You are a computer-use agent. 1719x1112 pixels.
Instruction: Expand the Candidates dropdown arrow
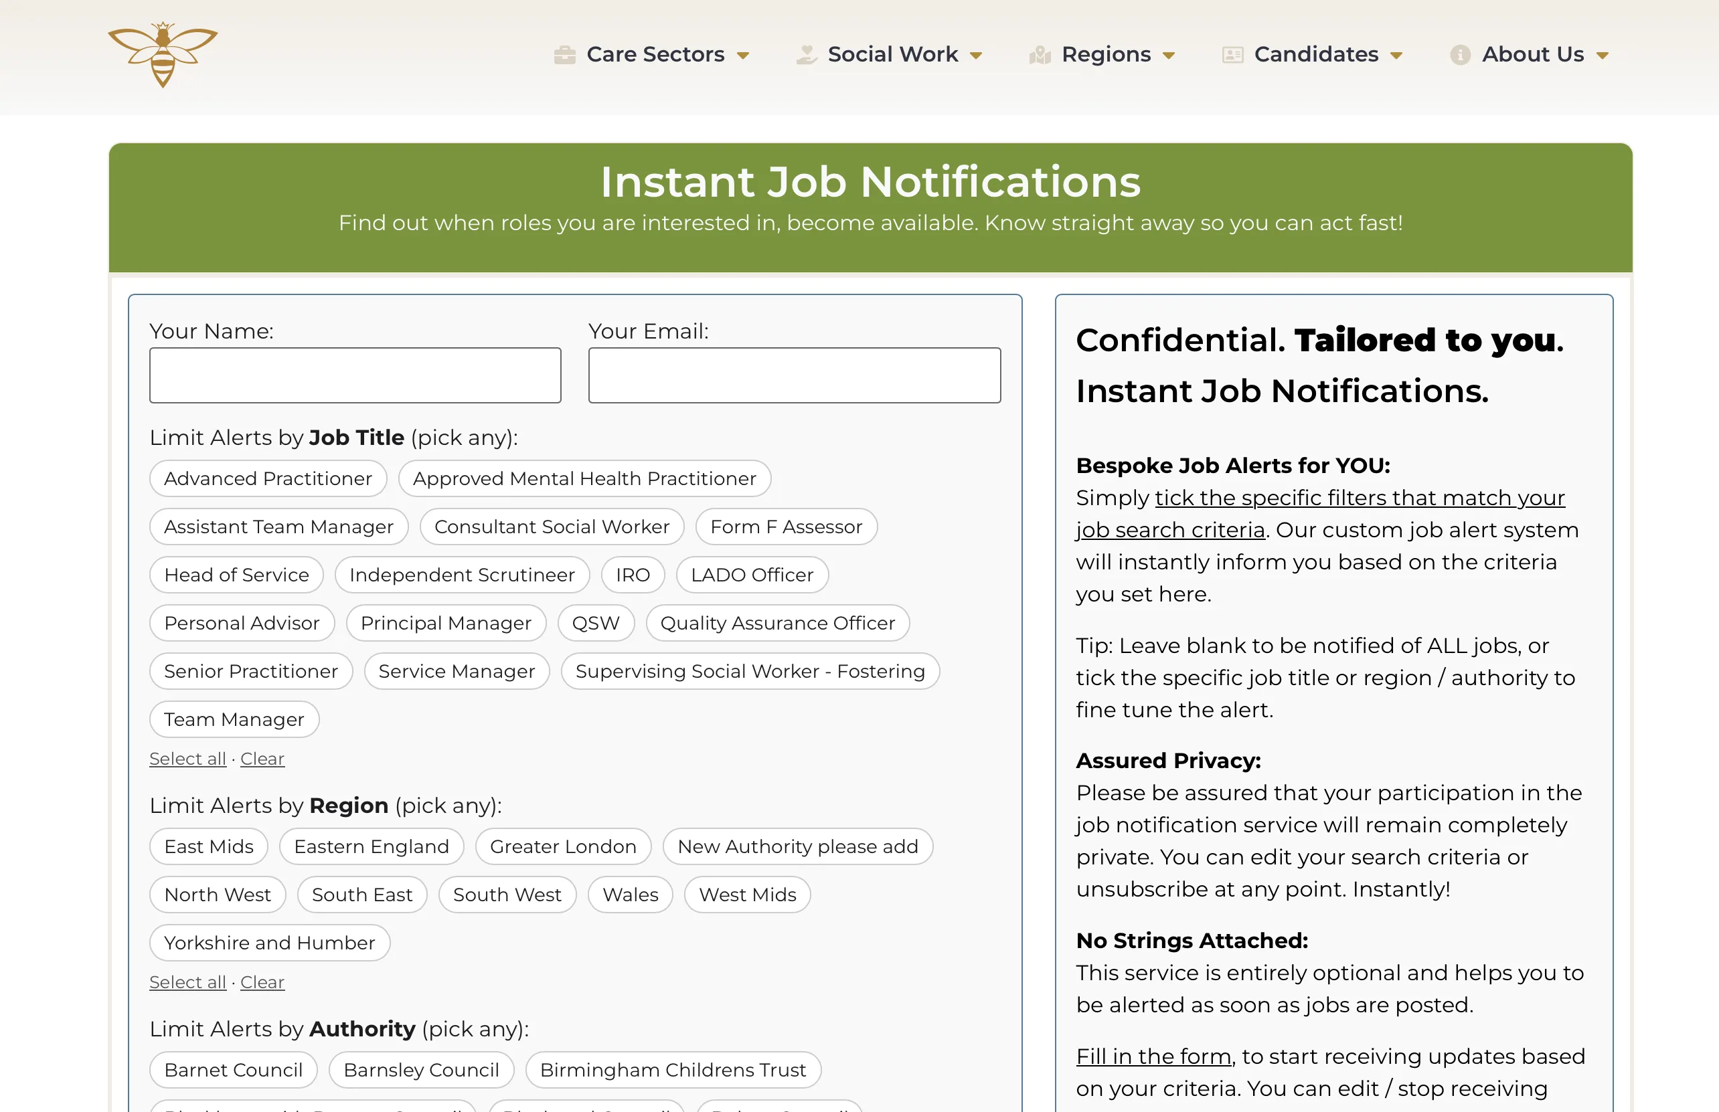(1396, 56)
